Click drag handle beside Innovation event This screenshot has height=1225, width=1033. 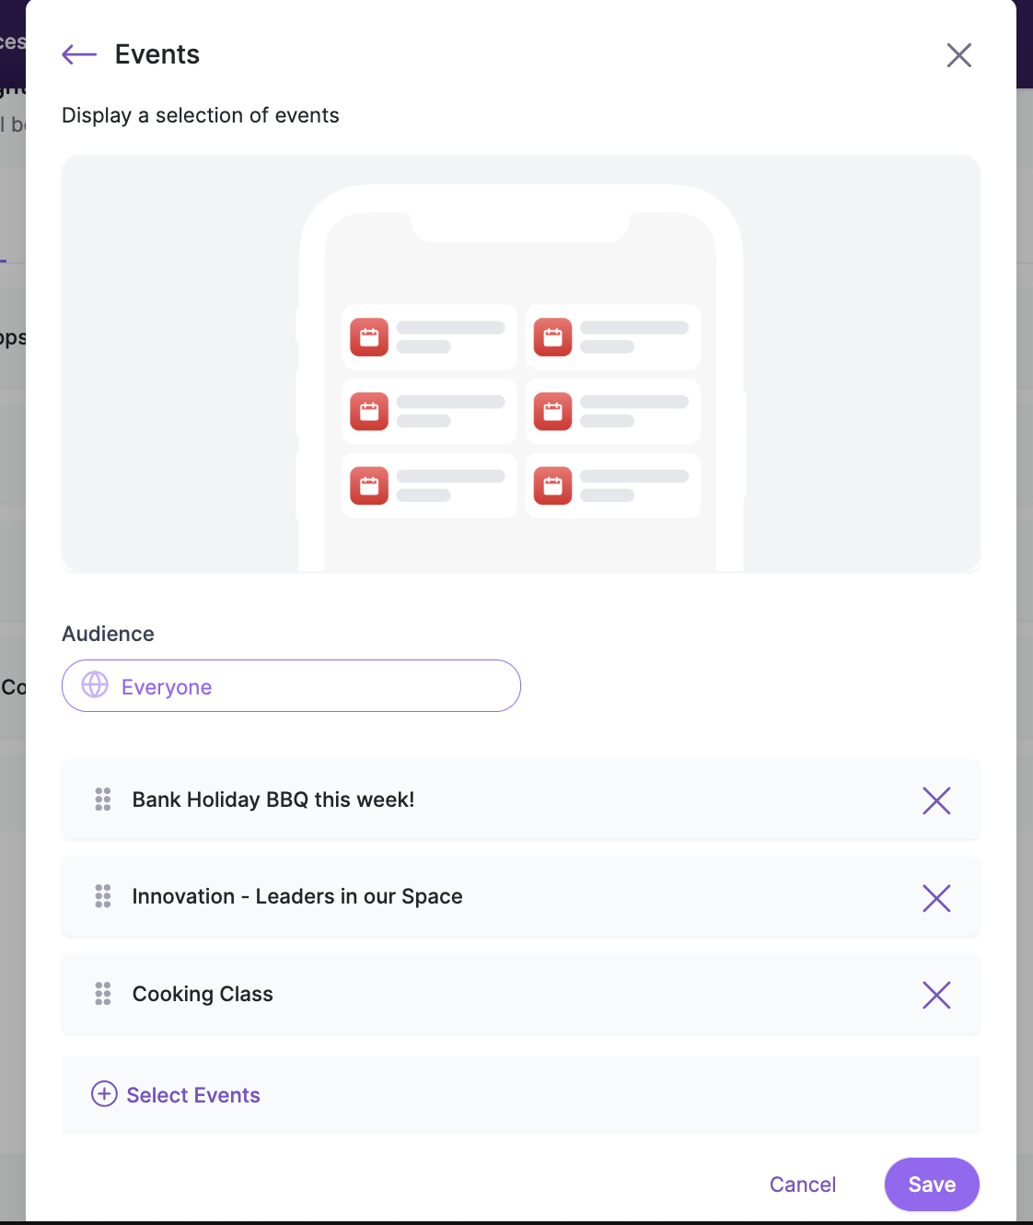(103, 896)
